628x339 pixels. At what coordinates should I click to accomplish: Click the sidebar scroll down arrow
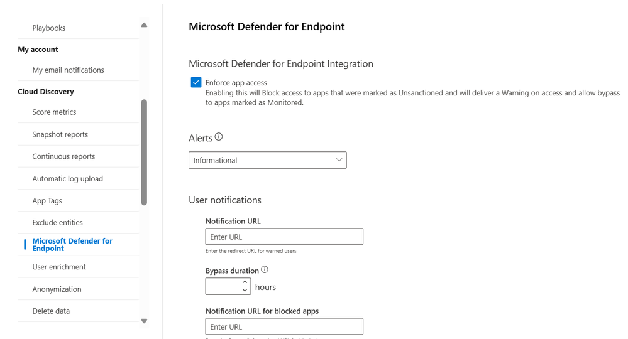[x=144, y=321]
